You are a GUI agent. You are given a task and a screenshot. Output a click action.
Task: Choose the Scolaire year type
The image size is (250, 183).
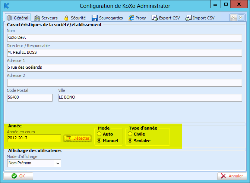click(130, 141)
